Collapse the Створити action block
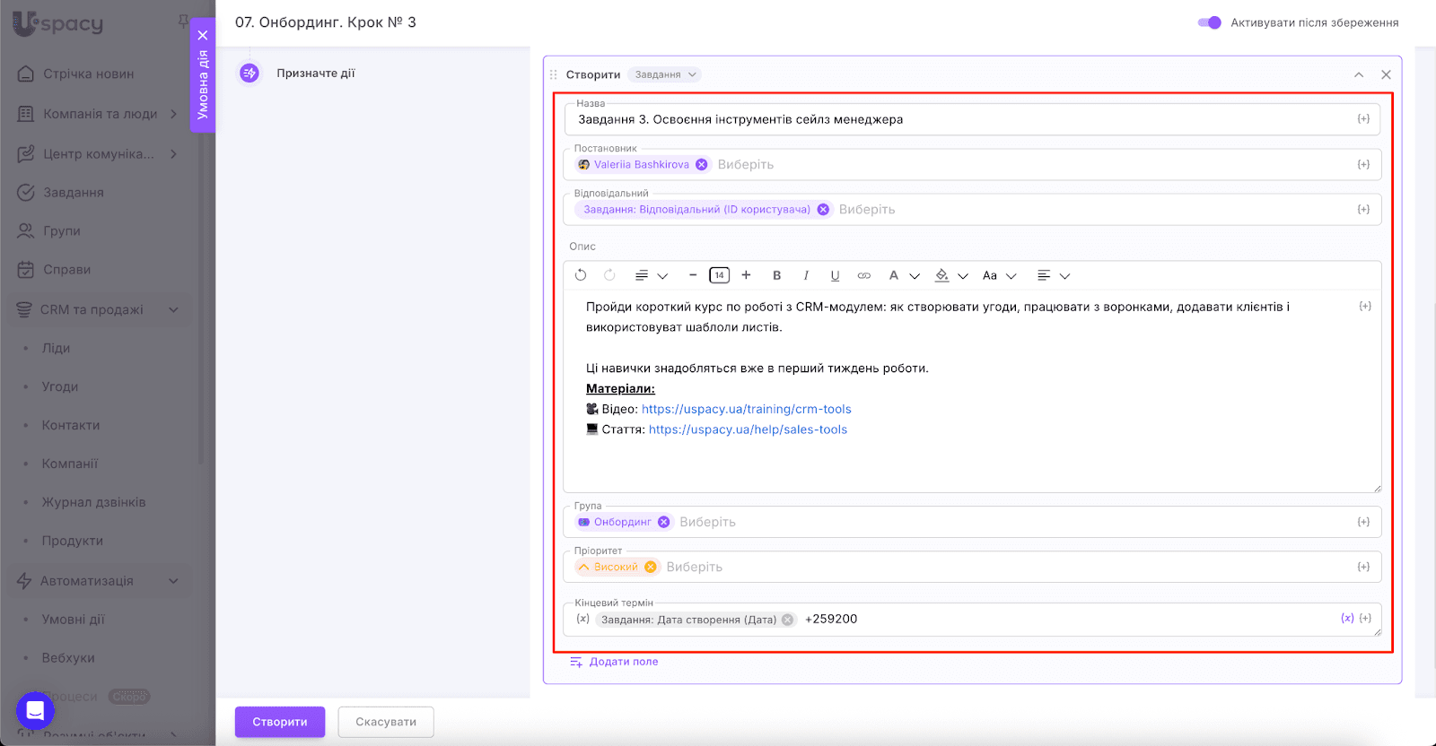Viewport: 1436px width, 746px height. tap(1359, 74)
